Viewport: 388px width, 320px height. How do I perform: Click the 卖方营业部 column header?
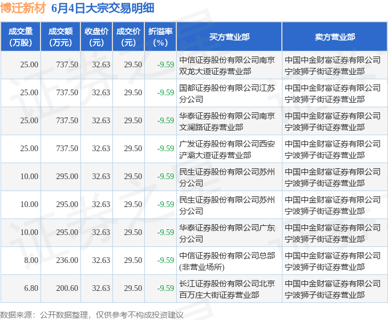pos(335,37)
